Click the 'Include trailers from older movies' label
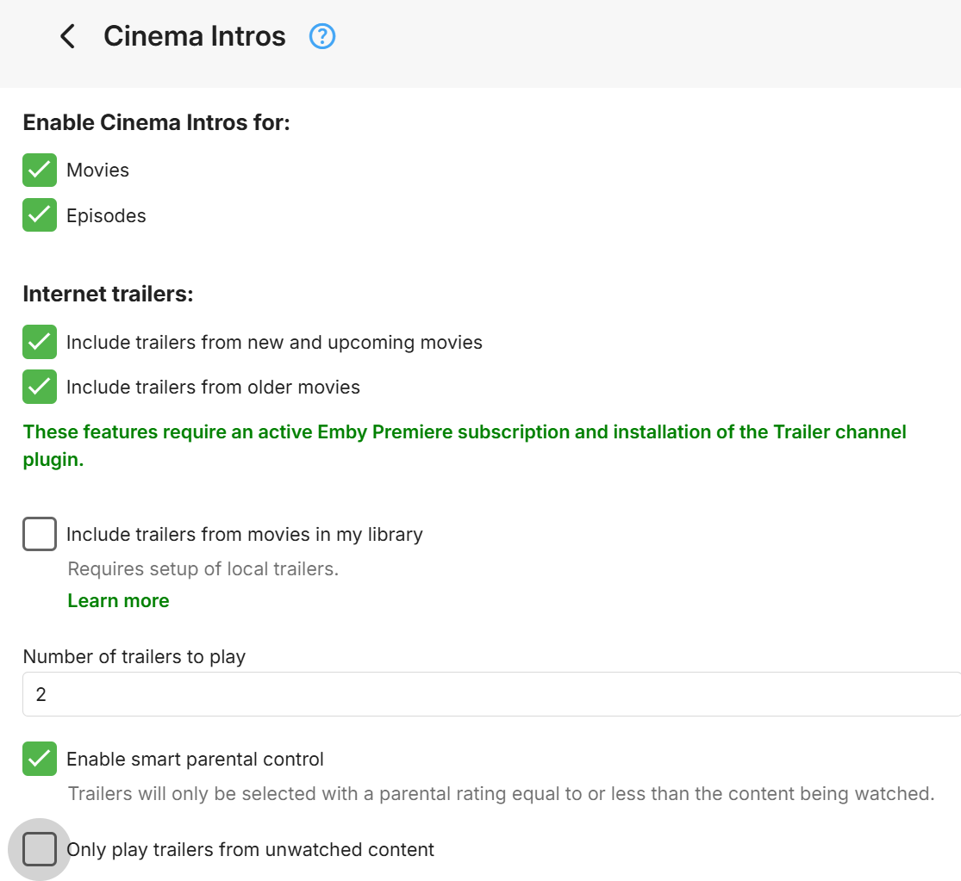The width and height of the screenshot is (961, 881). coord(213,388)
